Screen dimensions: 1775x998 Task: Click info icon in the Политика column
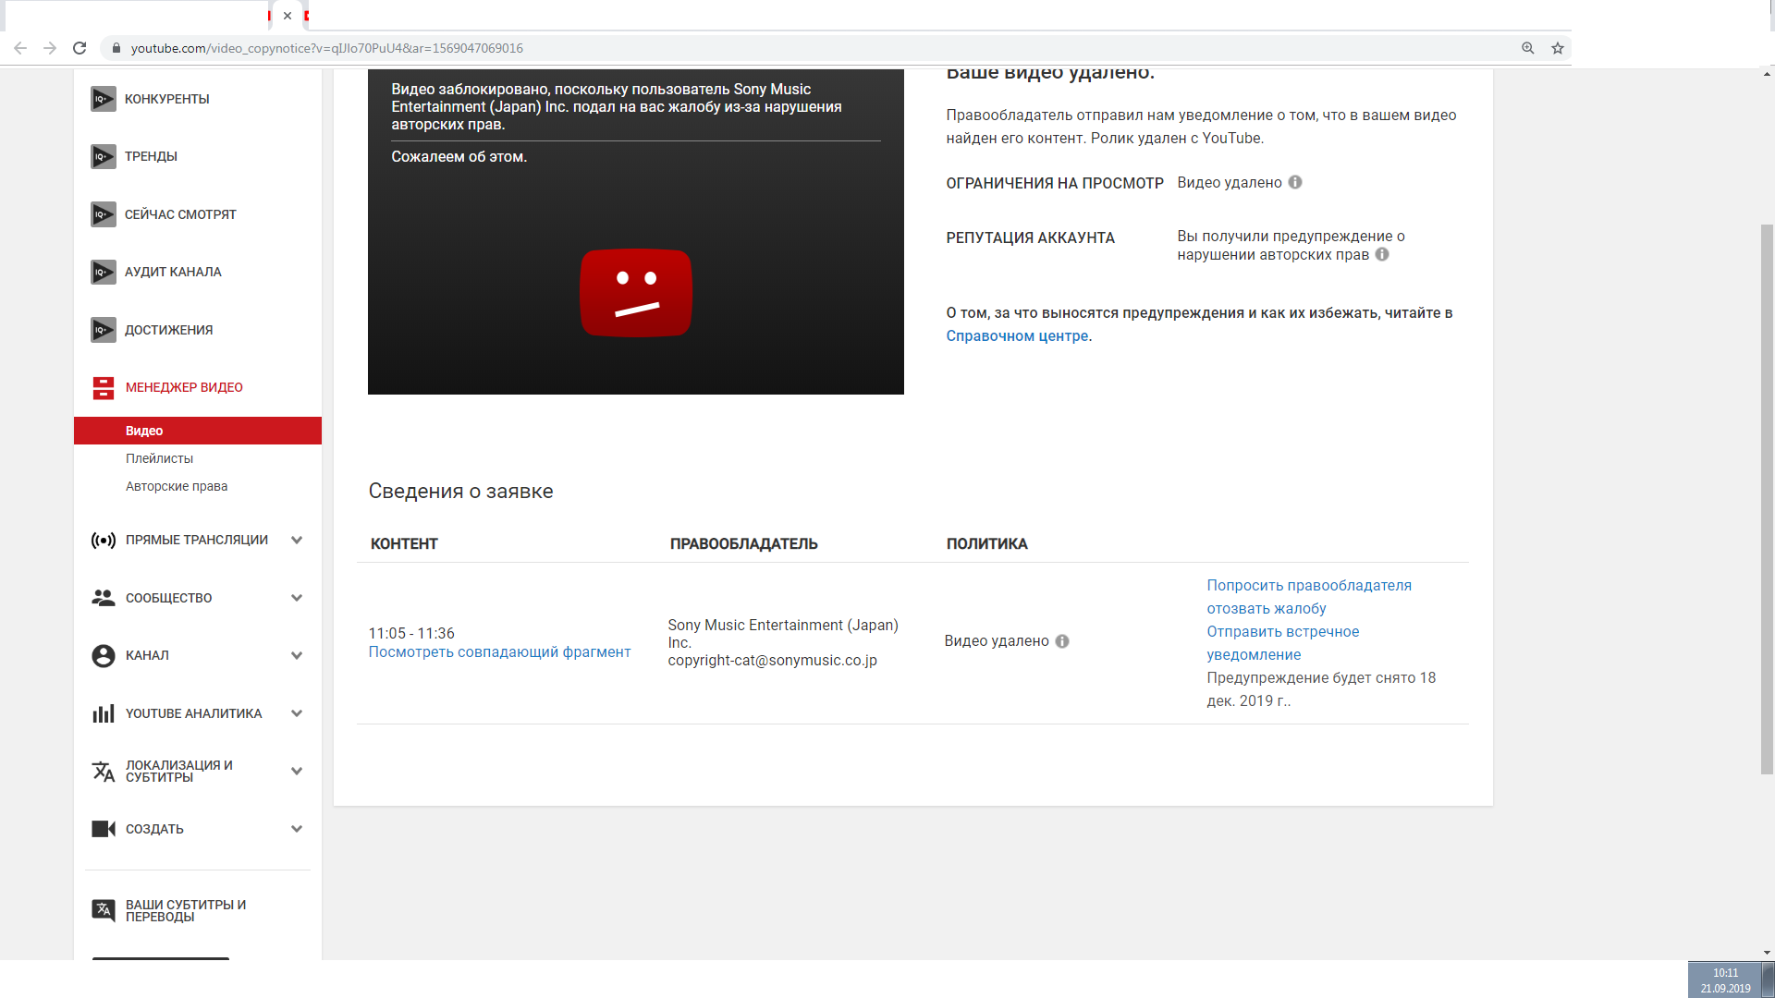pyautogui.click(x=1062, y=641)
